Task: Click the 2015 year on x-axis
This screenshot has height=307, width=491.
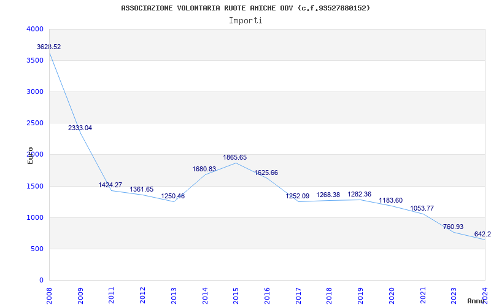Action: [236, 294]
